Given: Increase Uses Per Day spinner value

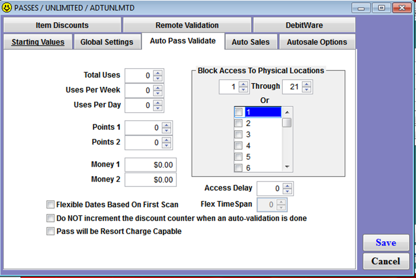Looking at the screenshot, I should click(x=158, y=103).
